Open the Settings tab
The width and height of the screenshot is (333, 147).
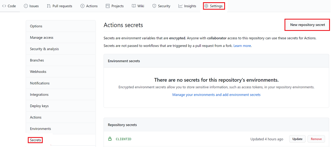click(x=214, y=6)
